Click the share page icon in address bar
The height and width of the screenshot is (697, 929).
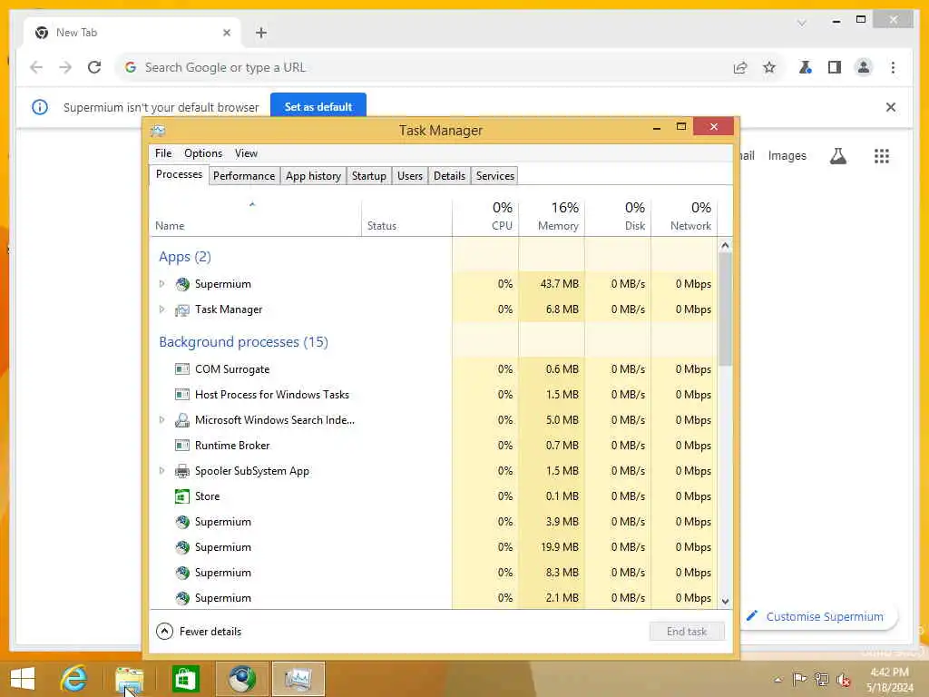coord(740,67)
